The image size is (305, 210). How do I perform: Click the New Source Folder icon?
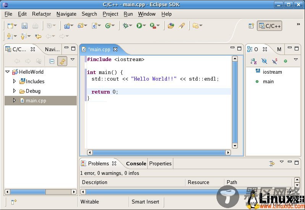81,26
